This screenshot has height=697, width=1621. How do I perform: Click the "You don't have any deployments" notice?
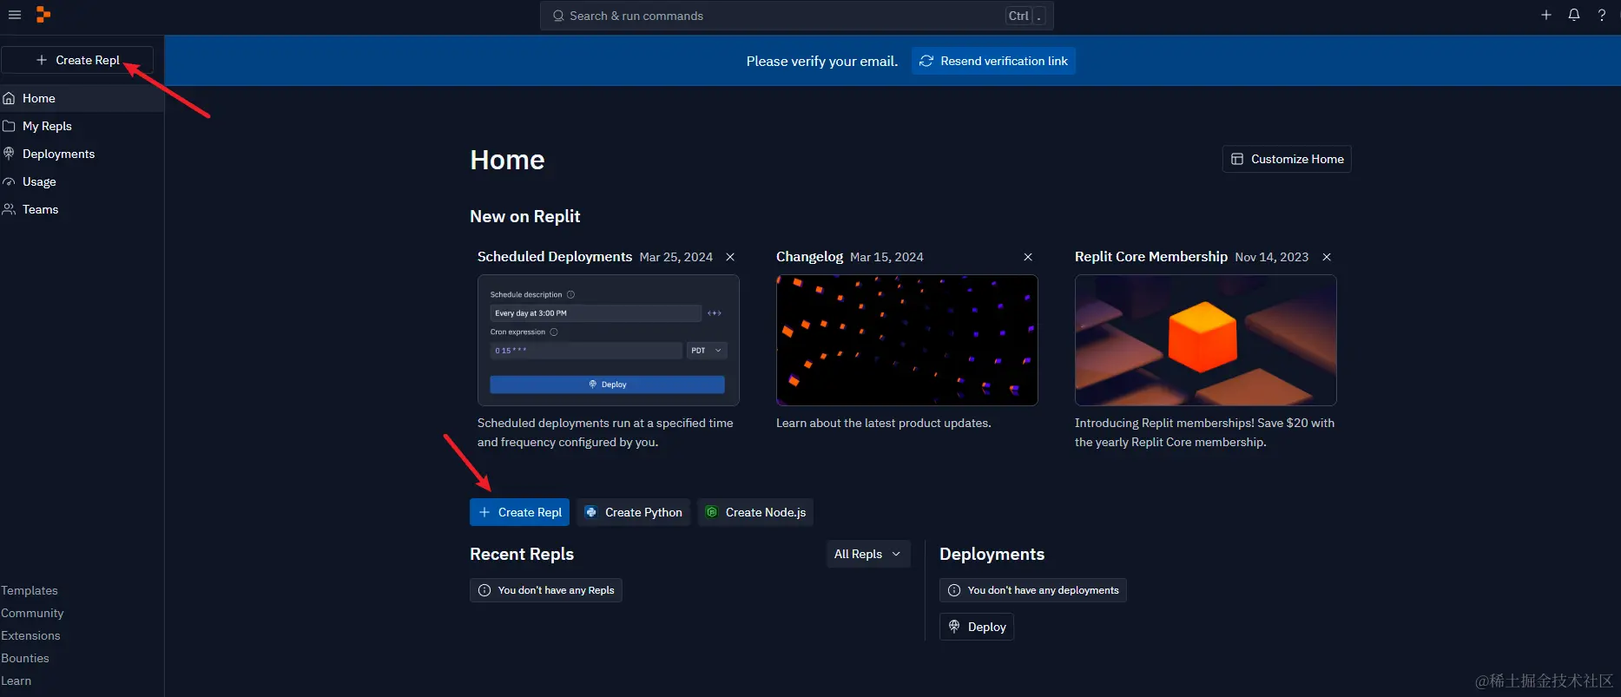1033,590
